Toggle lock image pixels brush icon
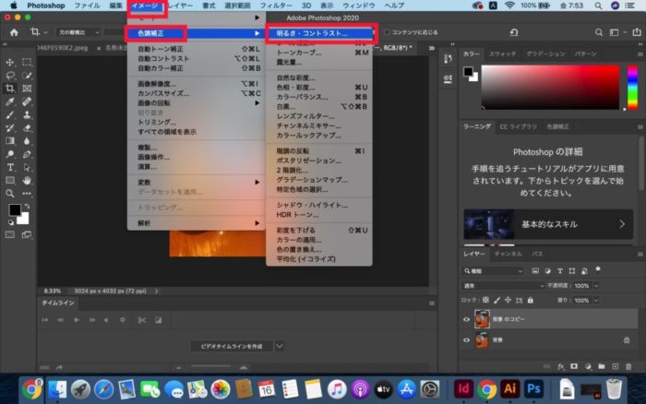646x404 pixels. click(496, 300)
